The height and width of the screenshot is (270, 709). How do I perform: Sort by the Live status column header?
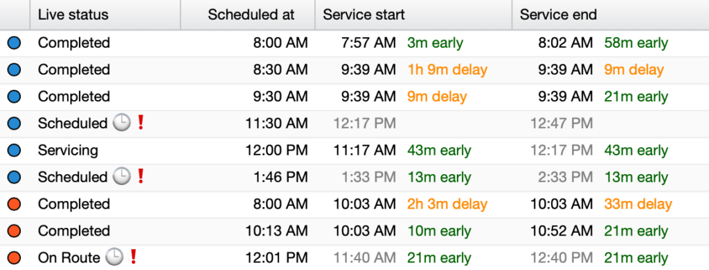(105, 15)
